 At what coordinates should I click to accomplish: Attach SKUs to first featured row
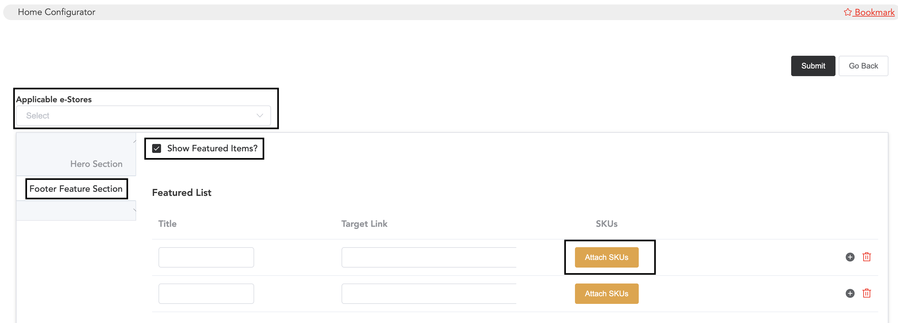coord(607,257)
